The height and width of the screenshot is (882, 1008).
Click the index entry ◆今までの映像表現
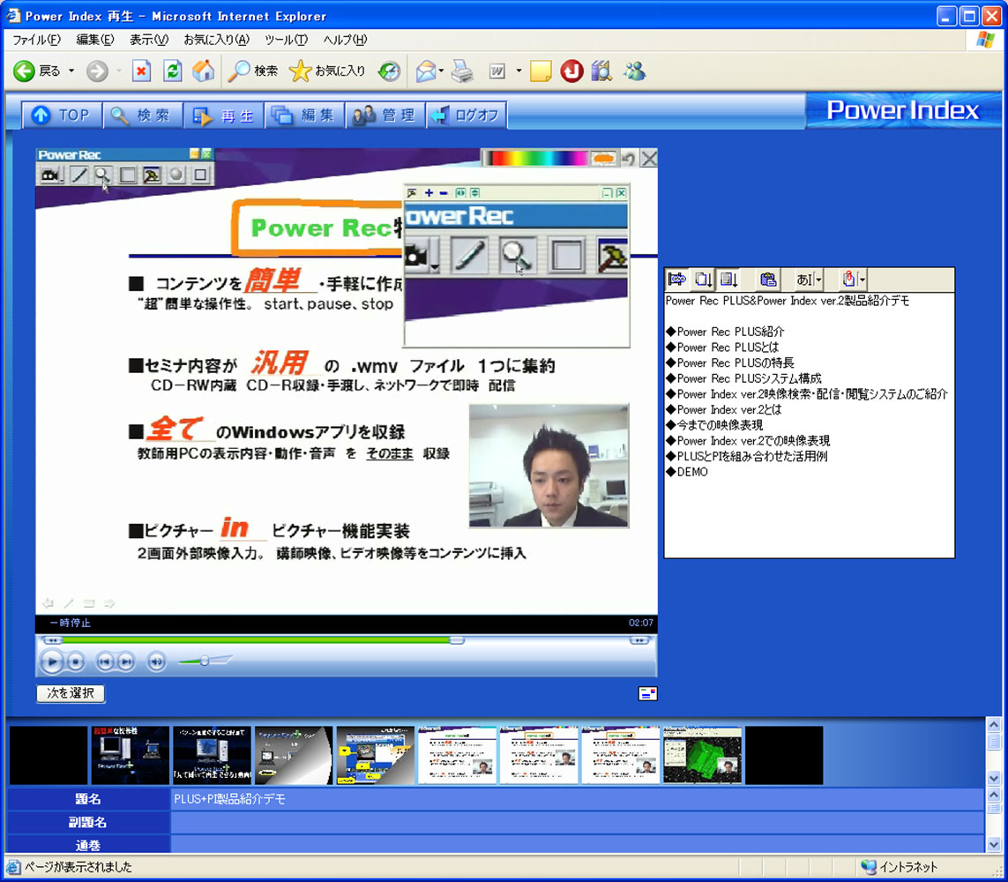715,425
